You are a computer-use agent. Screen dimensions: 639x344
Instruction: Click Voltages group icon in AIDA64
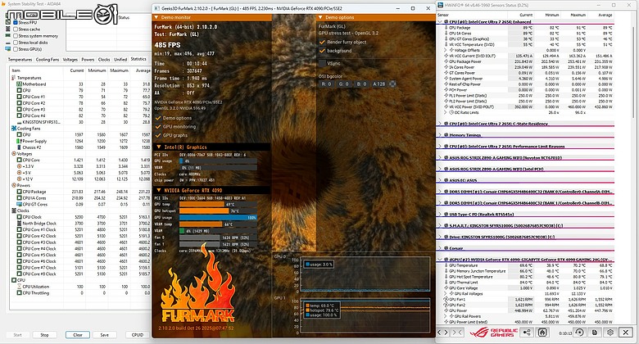pos(14,154)
